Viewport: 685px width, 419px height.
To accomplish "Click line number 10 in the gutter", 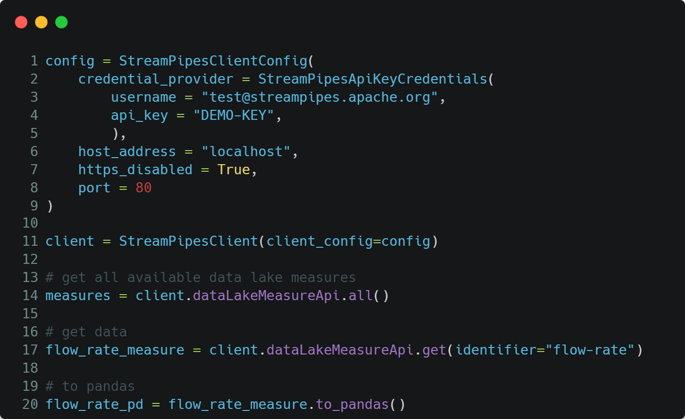I will pyautogui.click(x=30, y=223).
